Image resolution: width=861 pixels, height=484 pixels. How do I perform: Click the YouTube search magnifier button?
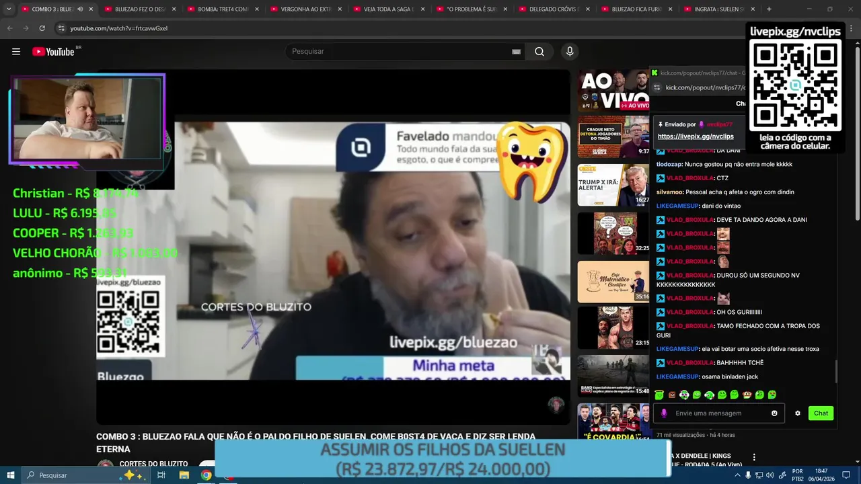coord(539,52)
